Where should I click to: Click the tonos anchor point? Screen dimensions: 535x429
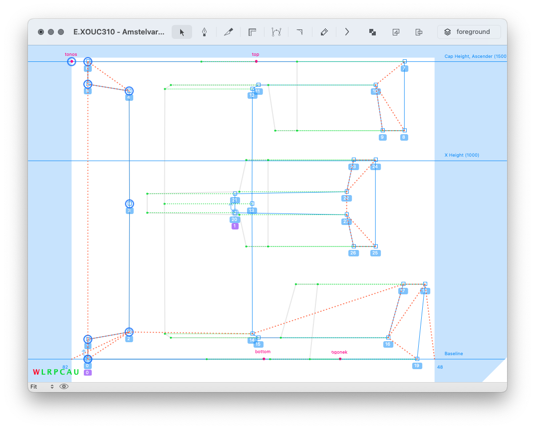[x=72, y=61]
